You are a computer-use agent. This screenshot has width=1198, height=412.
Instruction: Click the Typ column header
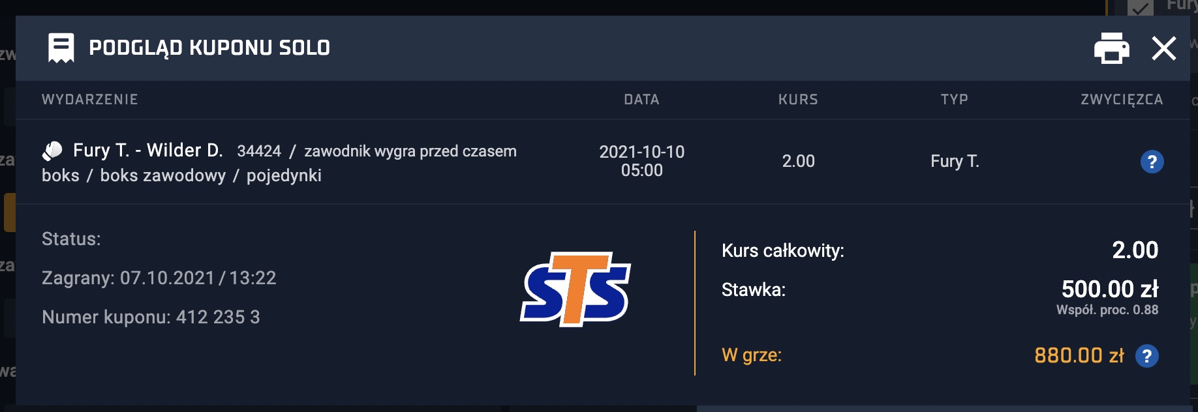954,100
